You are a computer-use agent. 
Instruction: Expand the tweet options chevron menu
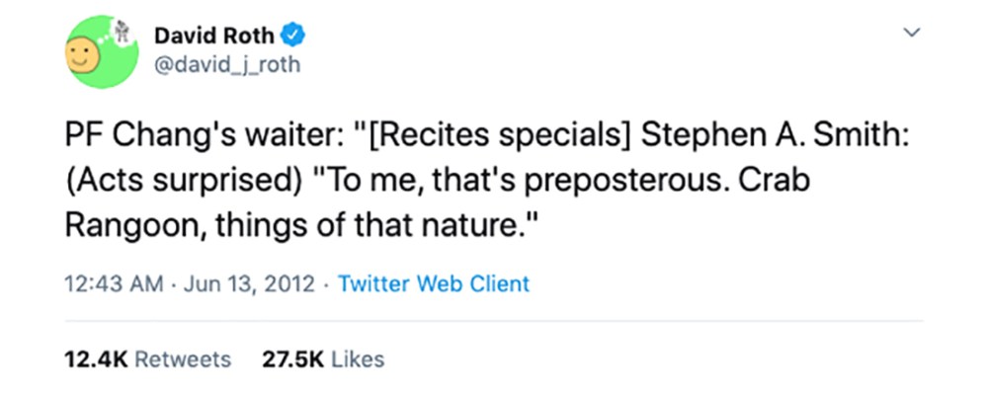(x=912, y=32)
